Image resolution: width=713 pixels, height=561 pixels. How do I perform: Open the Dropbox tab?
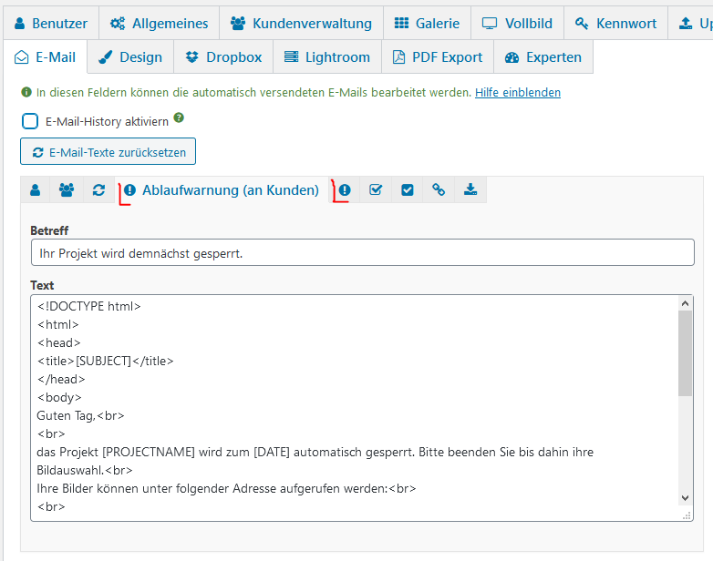click(223, 57)
